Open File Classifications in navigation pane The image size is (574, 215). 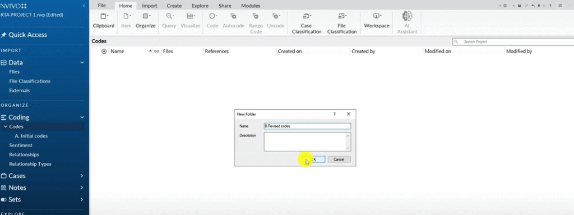(x=30, y=81)
